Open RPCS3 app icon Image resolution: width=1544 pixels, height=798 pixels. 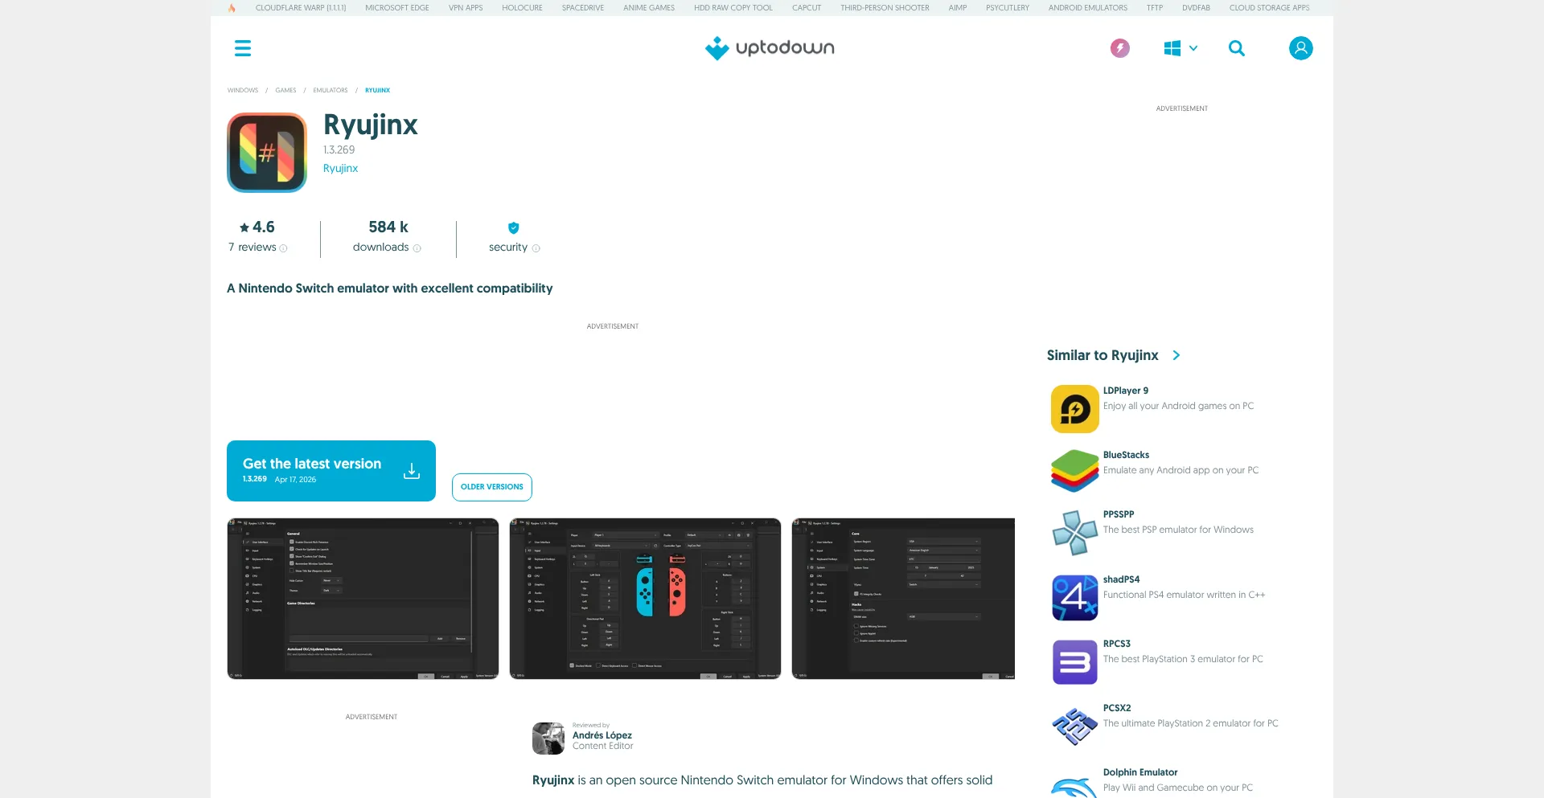click(x=1074, y=662)
